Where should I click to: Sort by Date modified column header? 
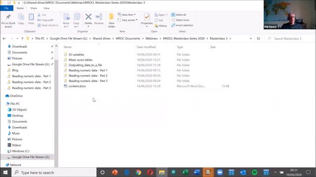coord(146,47)
